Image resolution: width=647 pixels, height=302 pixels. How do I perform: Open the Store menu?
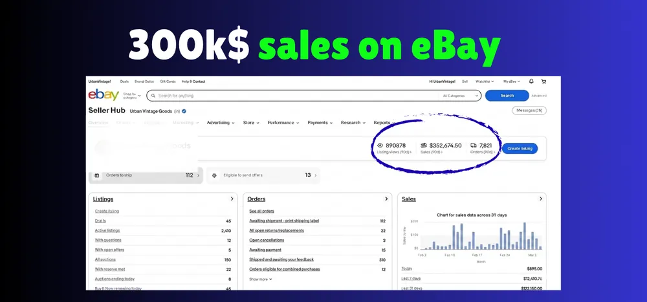pos(251,122)
